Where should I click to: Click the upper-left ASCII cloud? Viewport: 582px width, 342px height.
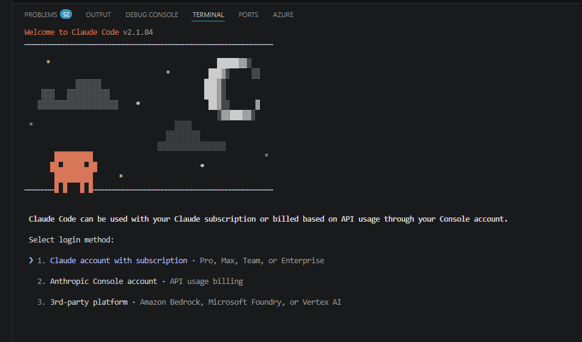pos(78,95)
